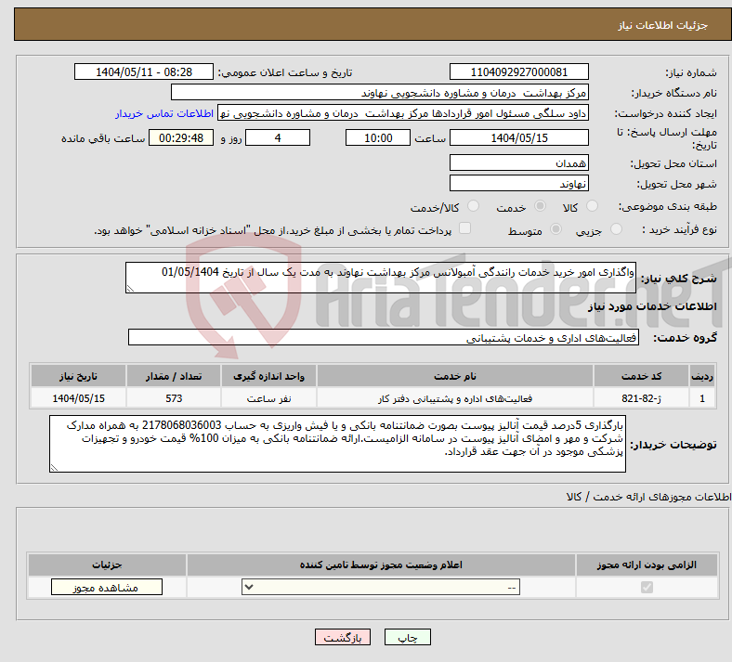This screenshot has height=662, width=732.
Task: Click the واحد اندازه گیری column header
Action: [268, 376]
